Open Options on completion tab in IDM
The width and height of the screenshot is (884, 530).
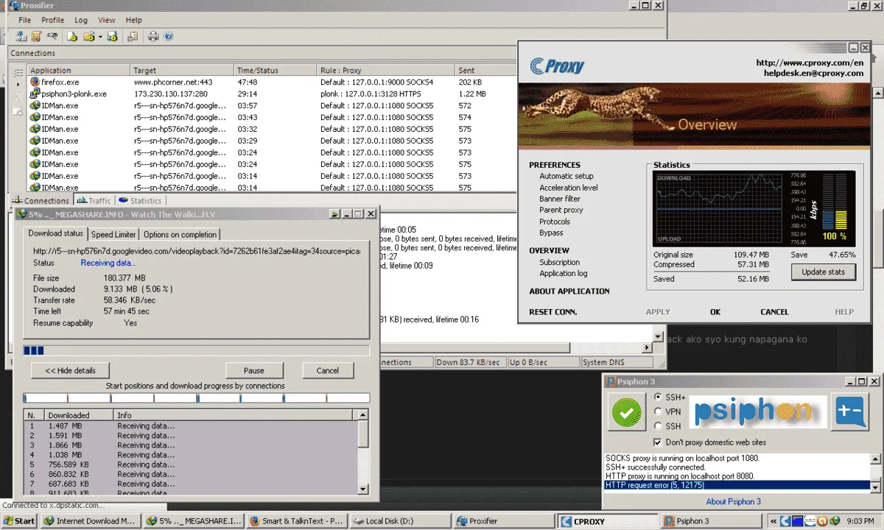tap(180, 234)
